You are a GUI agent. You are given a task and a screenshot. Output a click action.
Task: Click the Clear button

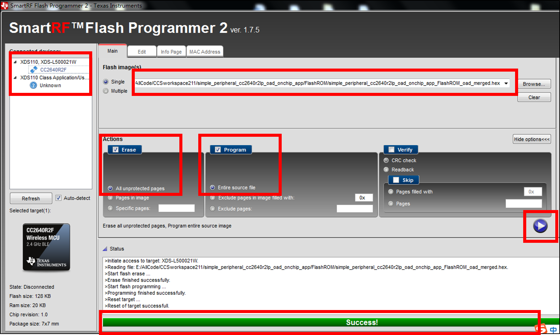coord(534,97)
